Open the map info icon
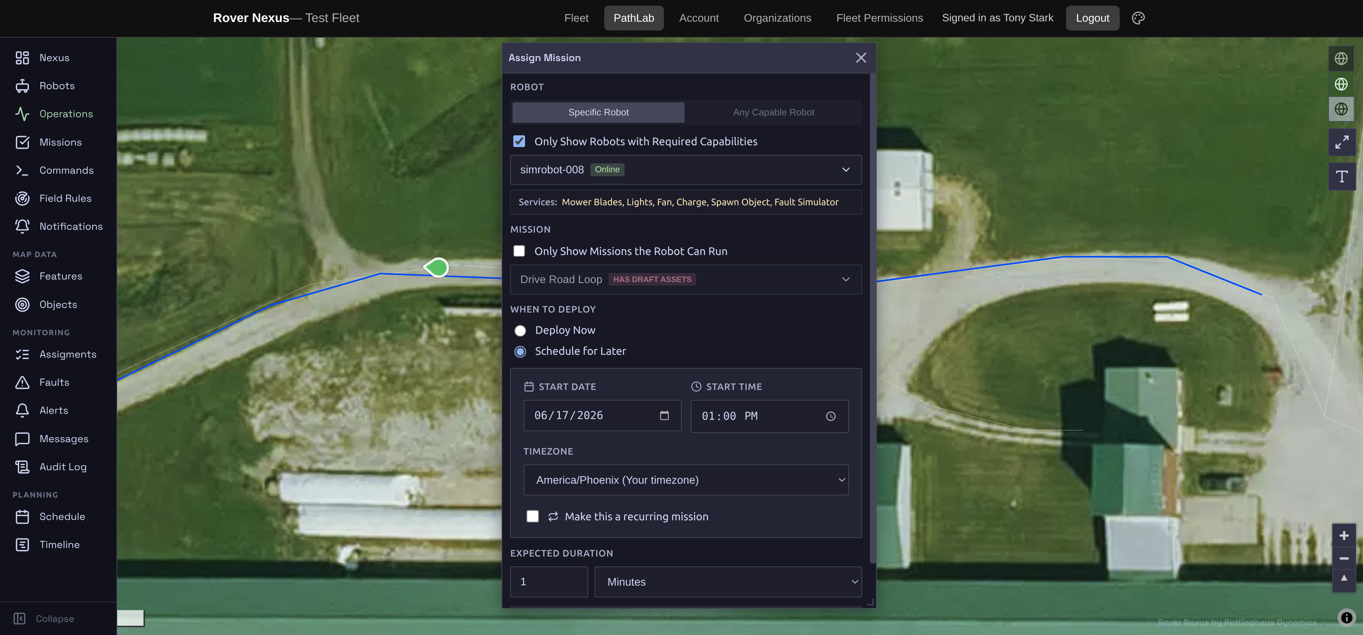The image size is (1363, 635). click(1346, 618)
